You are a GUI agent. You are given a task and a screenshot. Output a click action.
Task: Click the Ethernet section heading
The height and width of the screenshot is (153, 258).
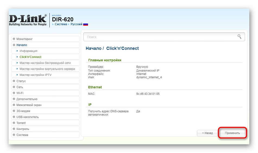click(x=95, y=87)
